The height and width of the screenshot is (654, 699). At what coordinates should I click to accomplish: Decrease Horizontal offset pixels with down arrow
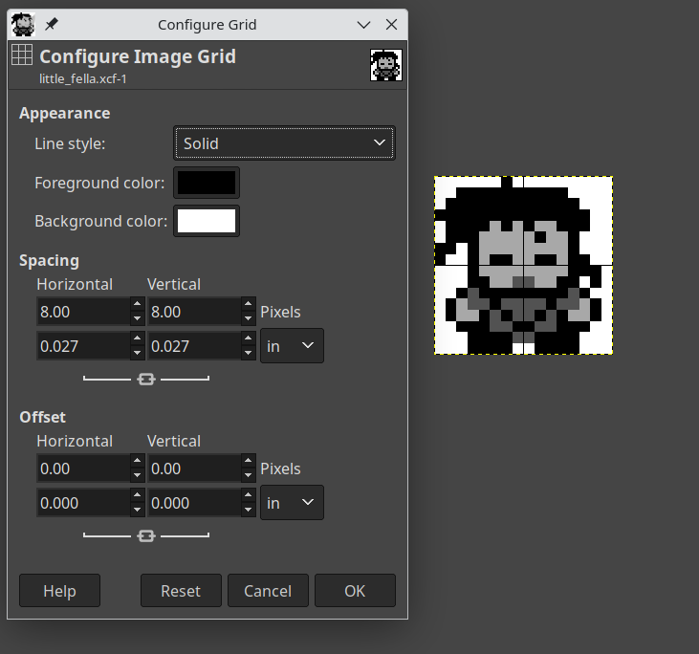tap(137, 475)
